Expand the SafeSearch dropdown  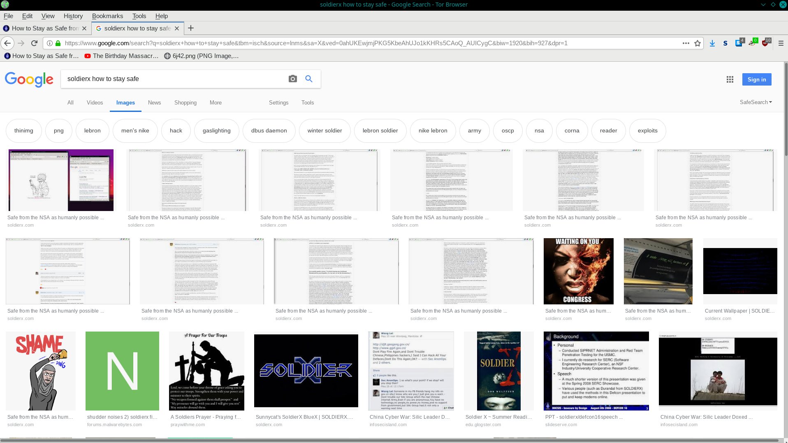[756, 102]
